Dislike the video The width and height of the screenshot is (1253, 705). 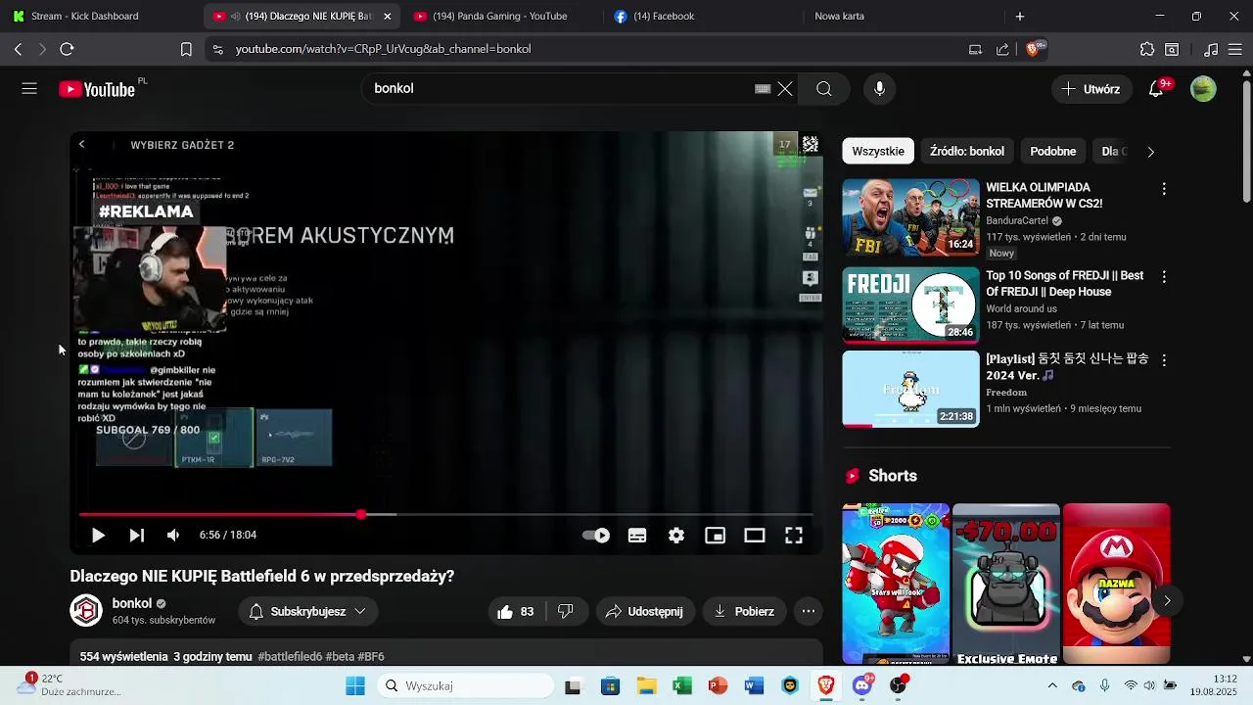[x=565, y=611]
